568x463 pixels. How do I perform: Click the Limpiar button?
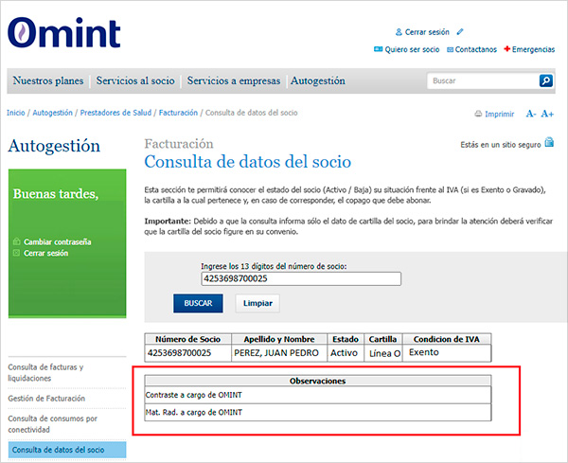click(257, 303)
